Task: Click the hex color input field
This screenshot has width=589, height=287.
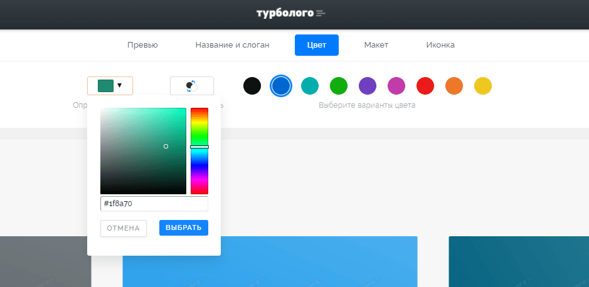Action: click(x=154, y=204)
